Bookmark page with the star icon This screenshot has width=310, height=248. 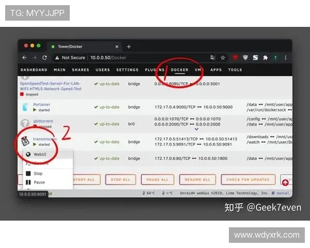(223, 58)
